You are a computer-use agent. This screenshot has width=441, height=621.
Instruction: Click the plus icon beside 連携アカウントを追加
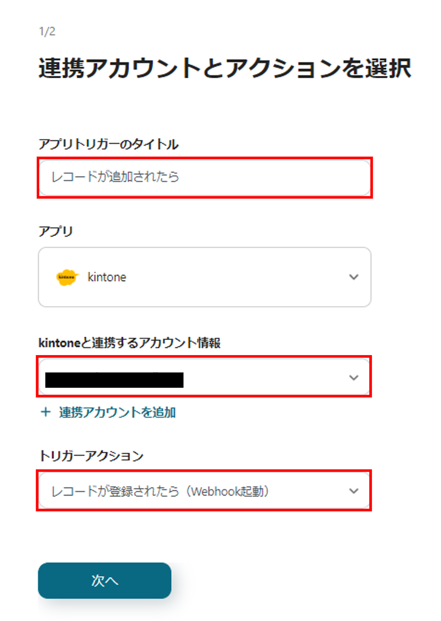(46, 412)
